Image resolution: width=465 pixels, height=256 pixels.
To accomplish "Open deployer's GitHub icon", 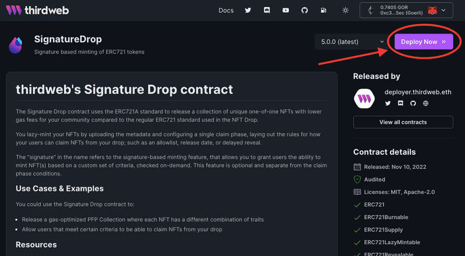I will pos(413,103).
